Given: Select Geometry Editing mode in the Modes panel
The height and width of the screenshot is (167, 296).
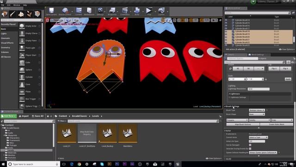Looking at the screenshot, I should coord(37,14).
